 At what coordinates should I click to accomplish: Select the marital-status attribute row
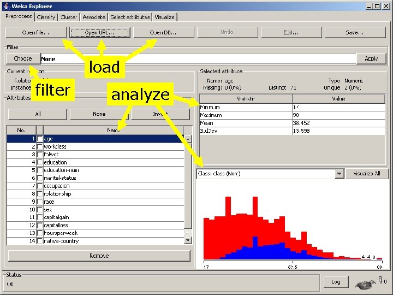96,178
